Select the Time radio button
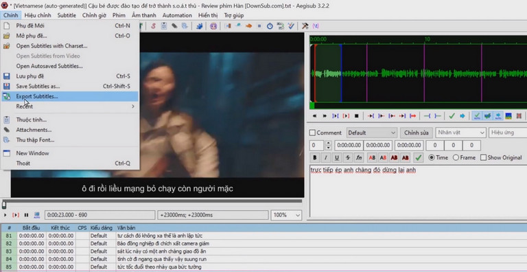 [x=431, y=157]
